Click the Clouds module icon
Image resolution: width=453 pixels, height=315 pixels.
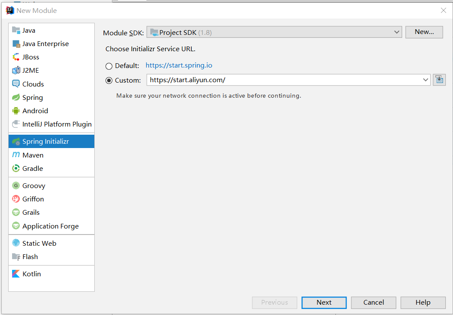[16, 84]
